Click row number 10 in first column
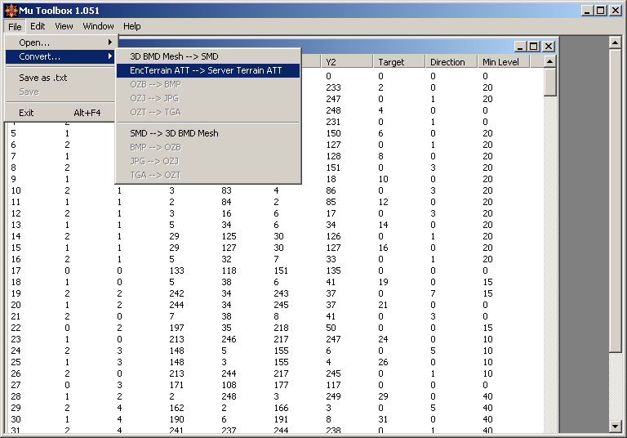 pos(16,190)
